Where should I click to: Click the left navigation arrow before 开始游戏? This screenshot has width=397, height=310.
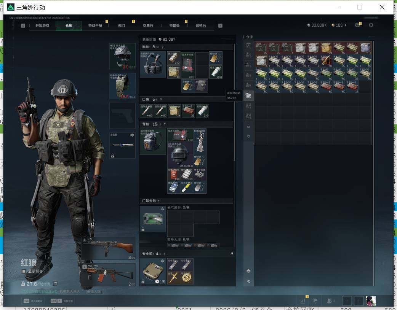tap(23, 25)
